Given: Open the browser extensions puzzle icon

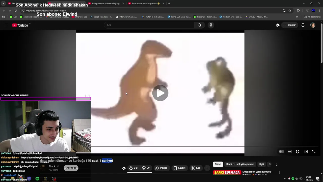Looking at the screenshot, I should 298,11.
